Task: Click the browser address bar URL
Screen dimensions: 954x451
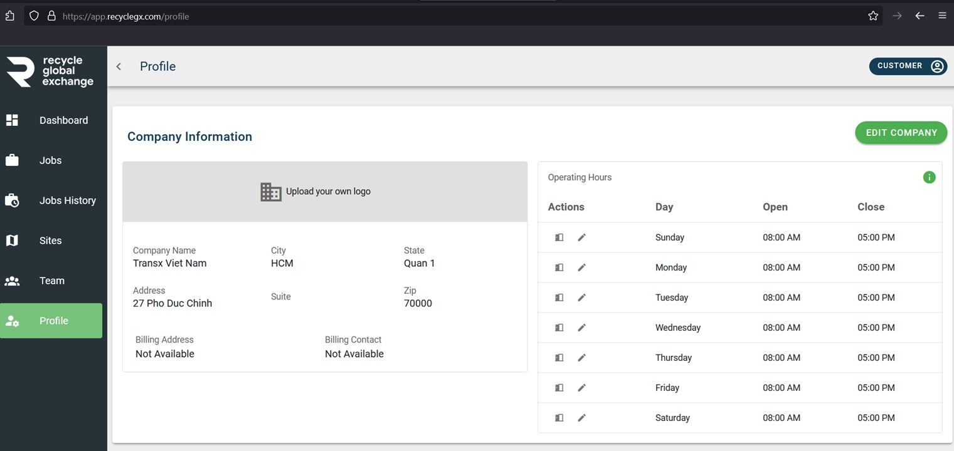Action: (125, 16)
